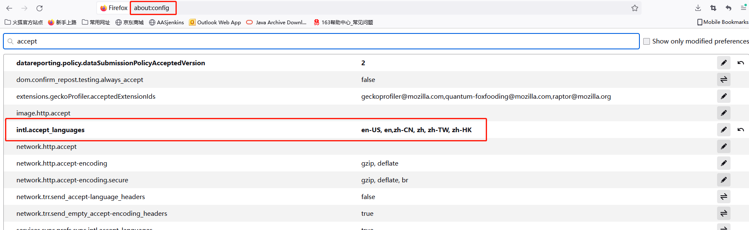Open the Outlook Web App bookmark

click(x=215, y=22)
